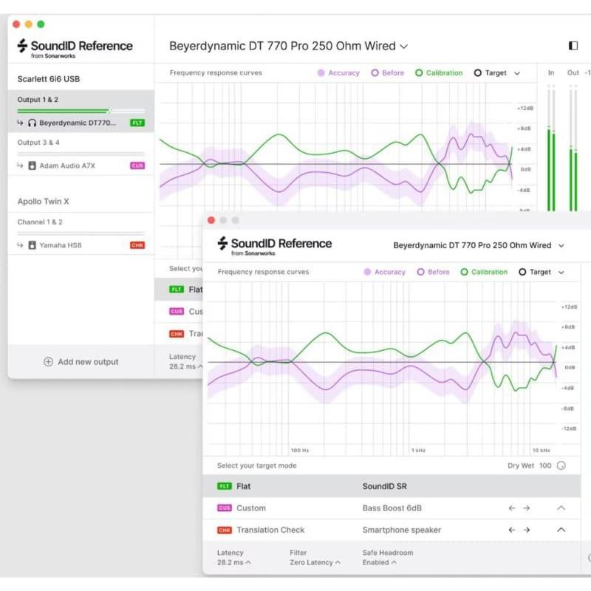Toggle Target curve in back window
The width and height of the screenshot is (591, 591).
(x=491, y=72)
